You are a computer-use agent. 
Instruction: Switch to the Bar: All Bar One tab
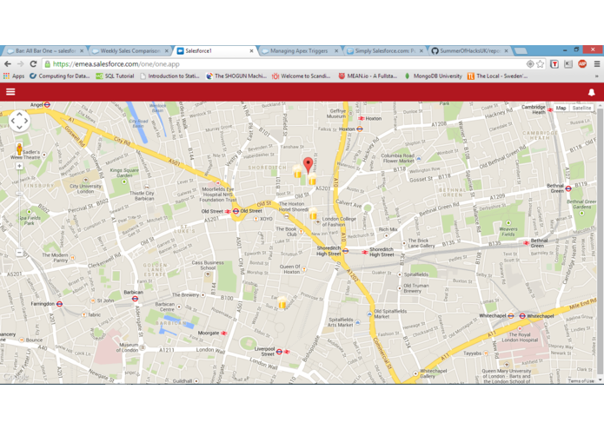tap(45, 50)
